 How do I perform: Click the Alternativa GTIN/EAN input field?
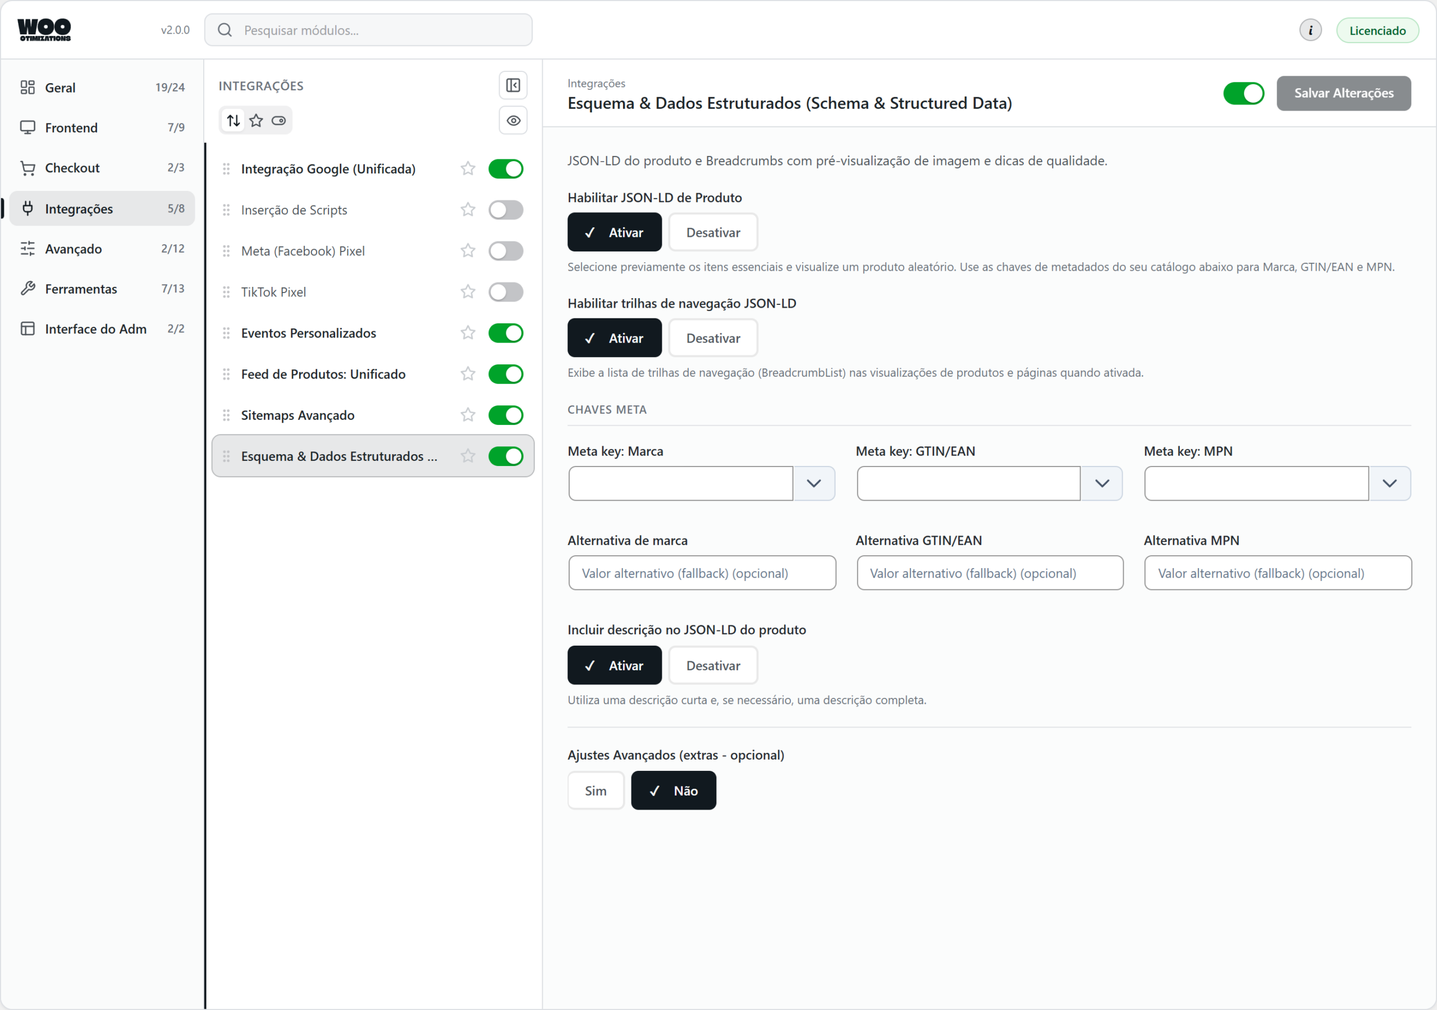coord(990,573)
